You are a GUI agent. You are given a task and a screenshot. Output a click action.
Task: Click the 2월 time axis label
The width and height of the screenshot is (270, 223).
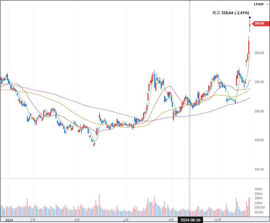32,220
